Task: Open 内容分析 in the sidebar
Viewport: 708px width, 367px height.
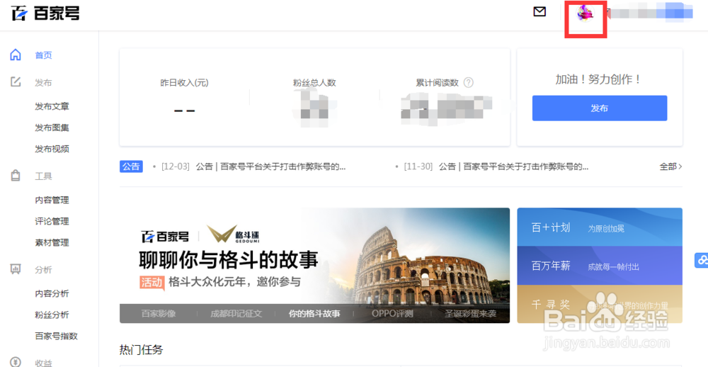Action: pyautogui.click(x=52, y=294)
